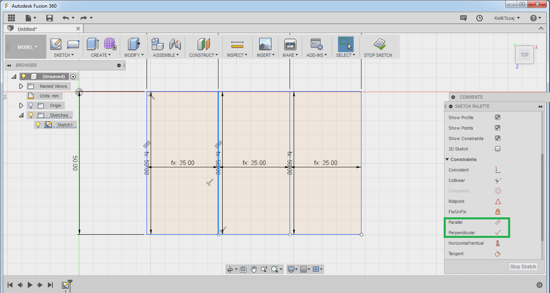Select the Insert image icon
The image size is (550, 293).
click(265, 44)
